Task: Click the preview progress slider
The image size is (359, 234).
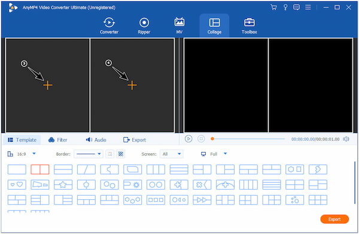Action: pyautogui.click(x=248, y=139)
